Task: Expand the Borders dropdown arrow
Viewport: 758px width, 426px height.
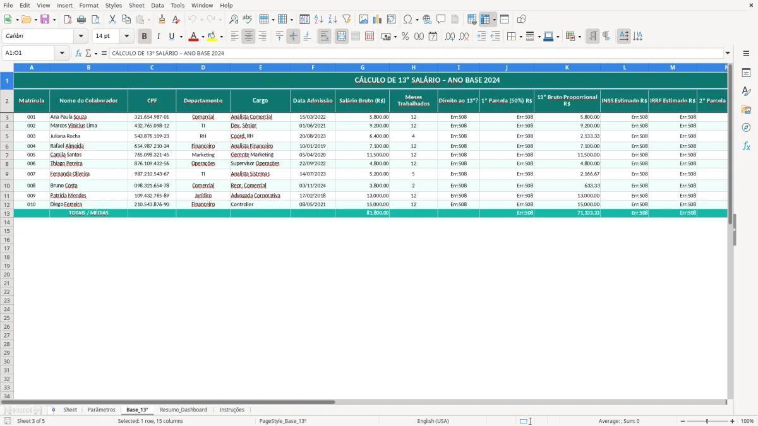Action: pos(520,37)
